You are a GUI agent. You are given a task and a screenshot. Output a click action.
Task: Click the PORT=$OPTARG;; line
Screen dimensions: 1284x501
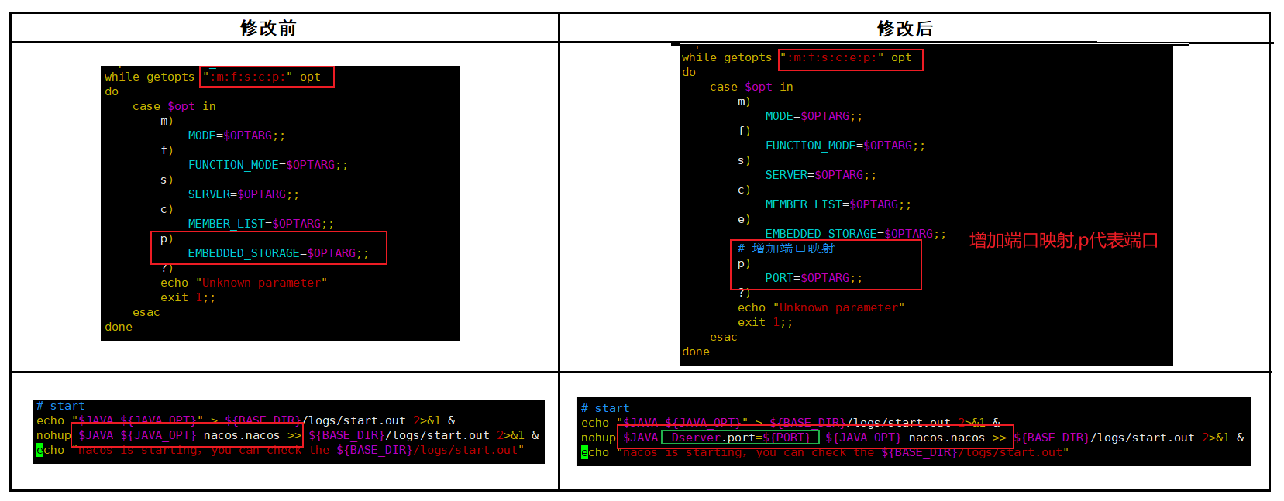click(814, 278)
